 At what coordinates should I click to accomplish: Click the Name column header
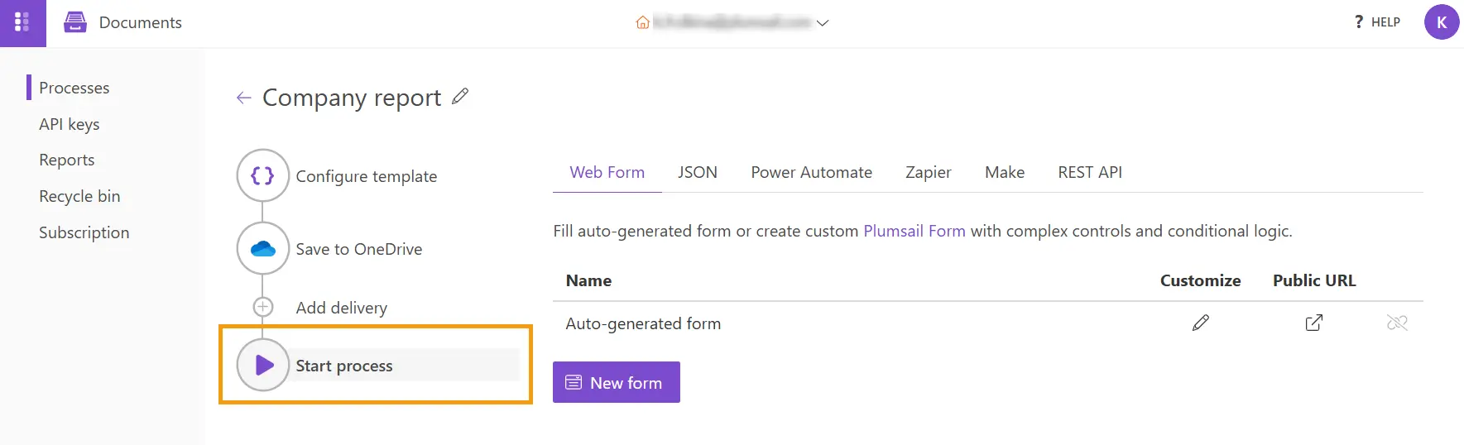[x=588, y=280]
